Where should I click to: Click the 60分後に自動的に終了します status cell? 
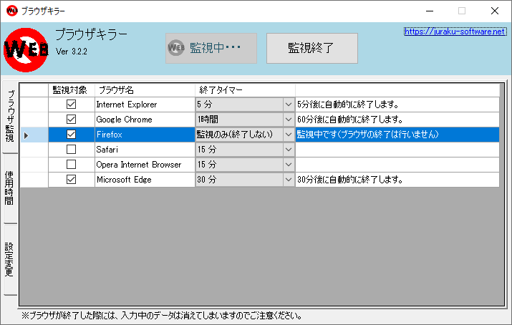point(397,120)
